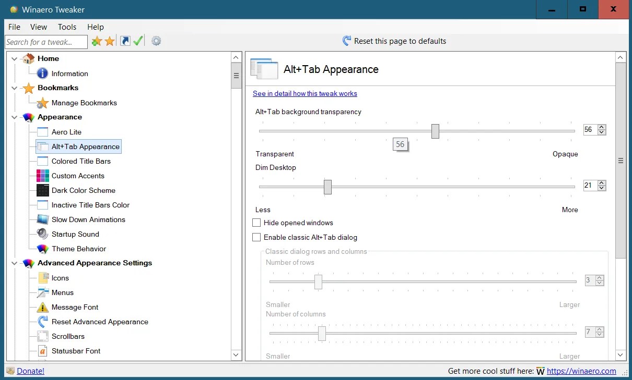Open Message Font warning triangle icon
The height and width of the screenshot is (380, 632).
[x=43, y=307]
